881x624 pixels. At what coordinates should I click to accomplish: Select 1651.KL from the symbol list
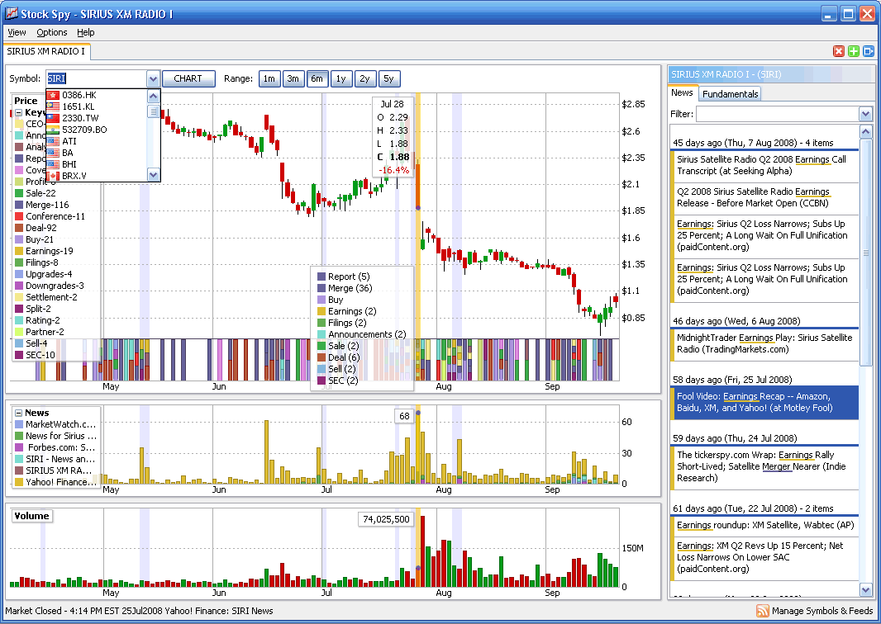(98, 106)
